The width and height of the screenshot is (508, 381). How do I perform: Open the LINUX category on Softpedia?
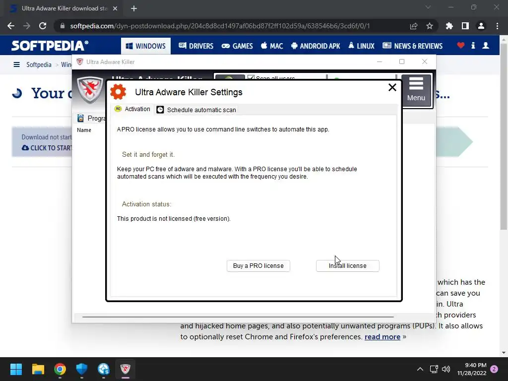pos(361,46)
